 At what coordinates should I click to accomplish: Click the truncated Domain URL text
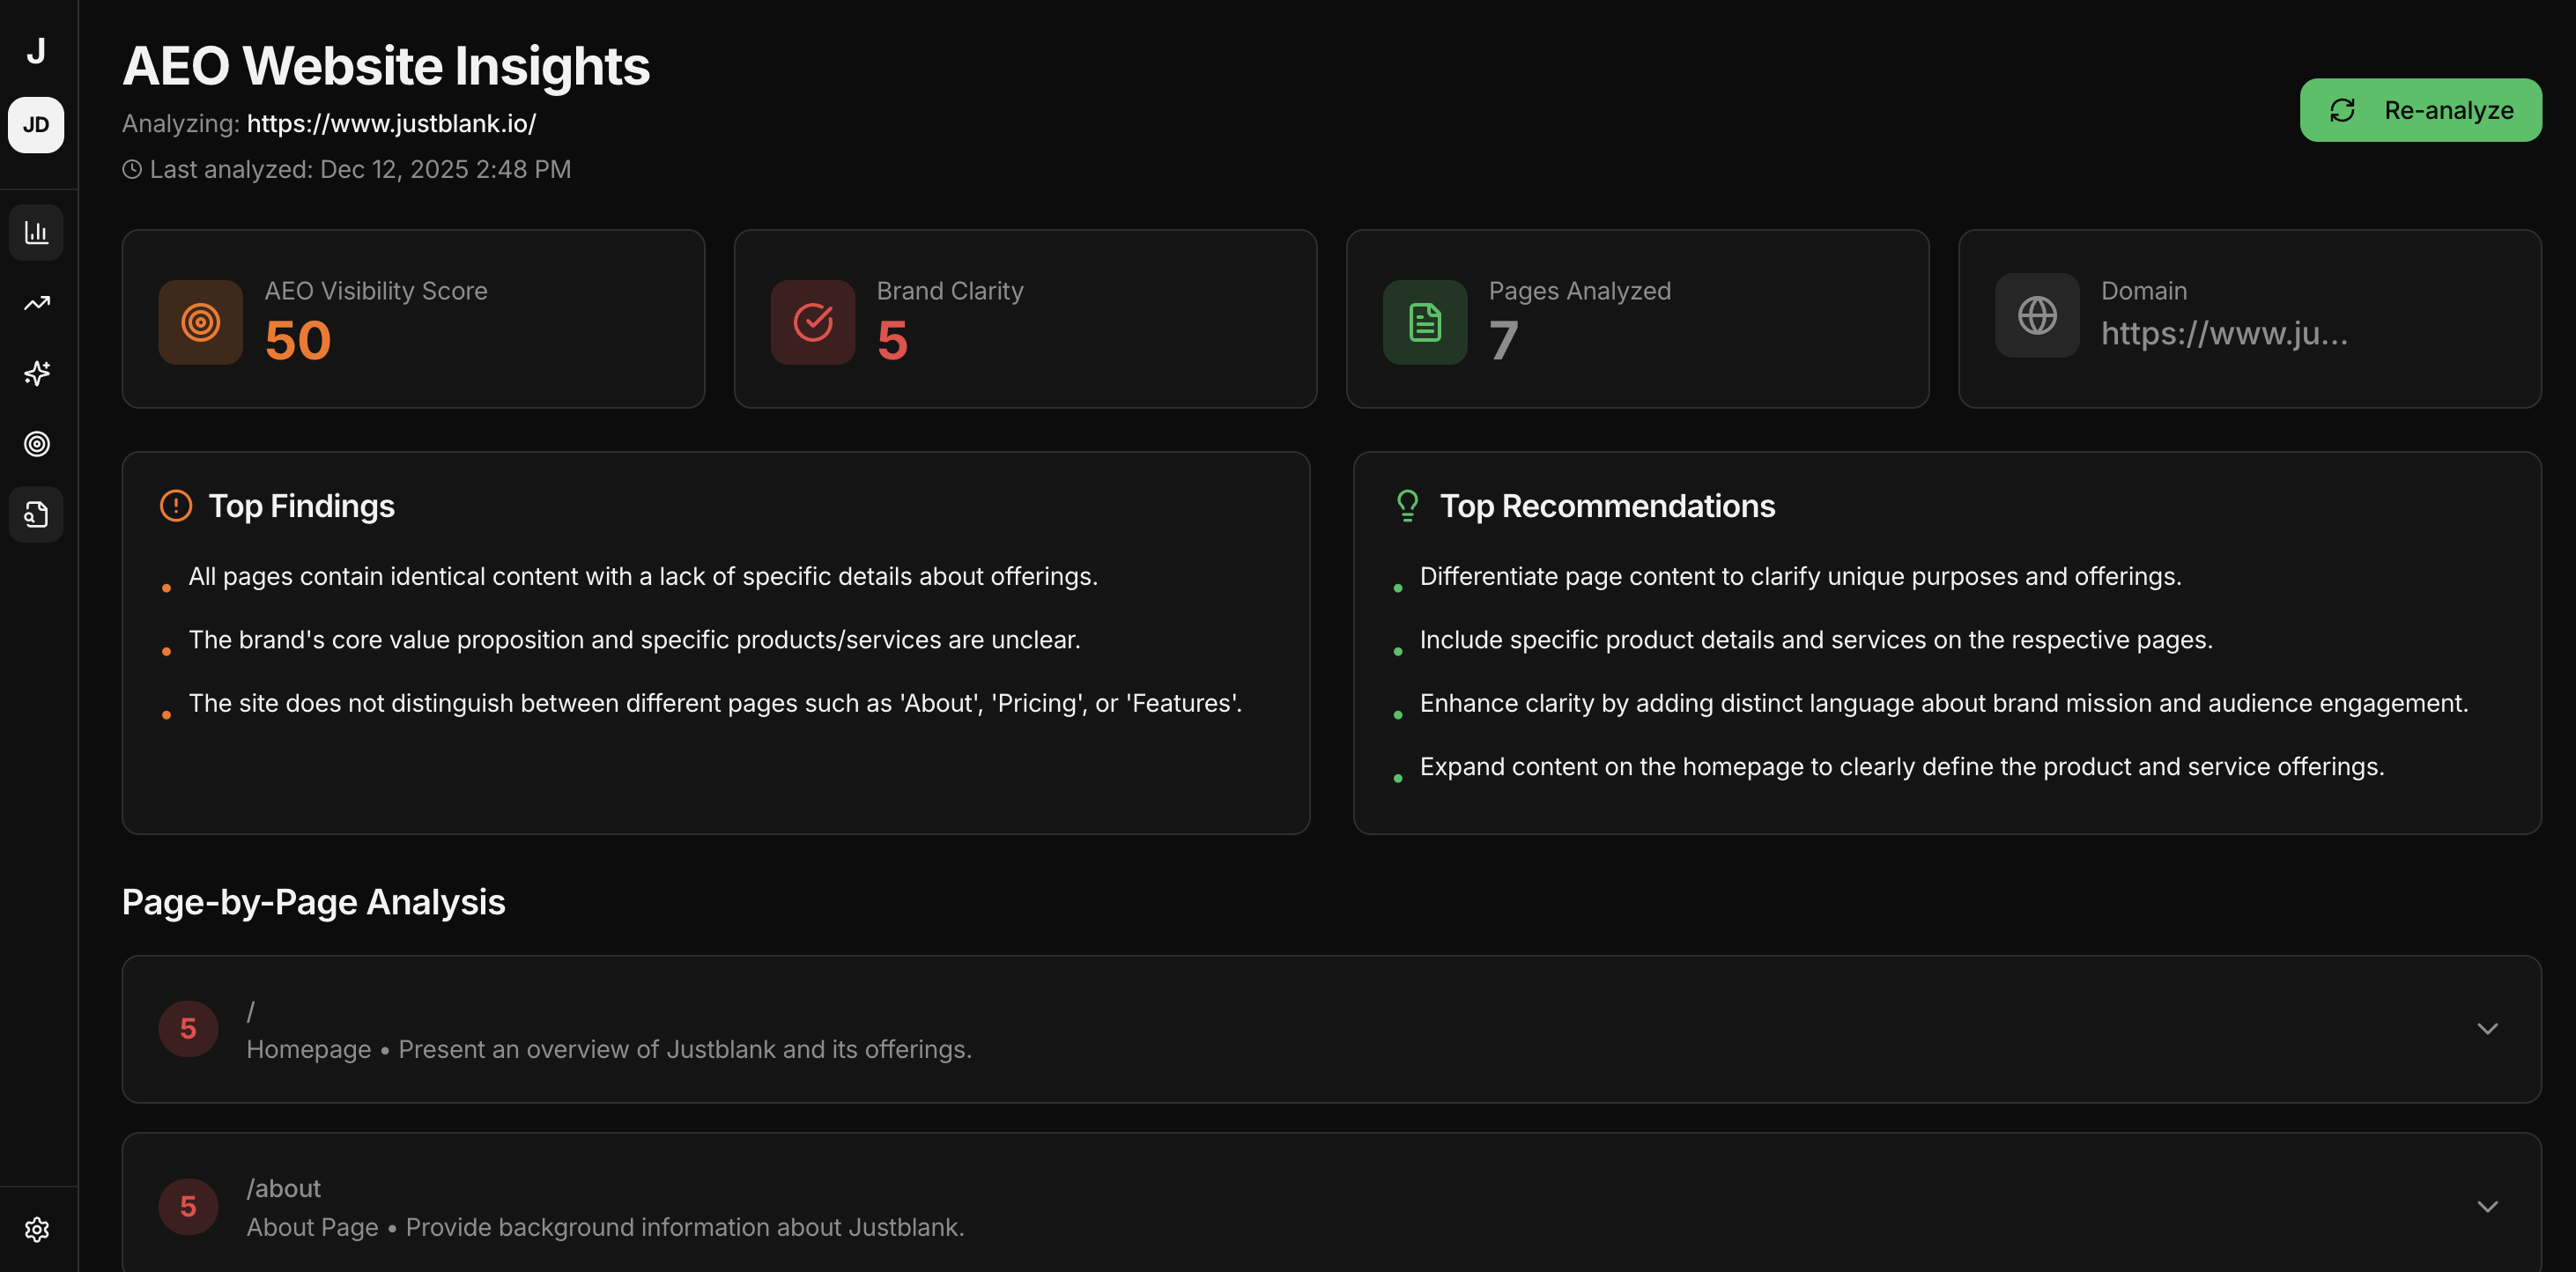2223,333
